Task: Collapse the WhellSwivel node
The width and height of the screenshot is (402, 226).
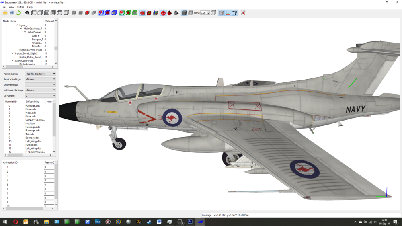Action: click(25, 32)
